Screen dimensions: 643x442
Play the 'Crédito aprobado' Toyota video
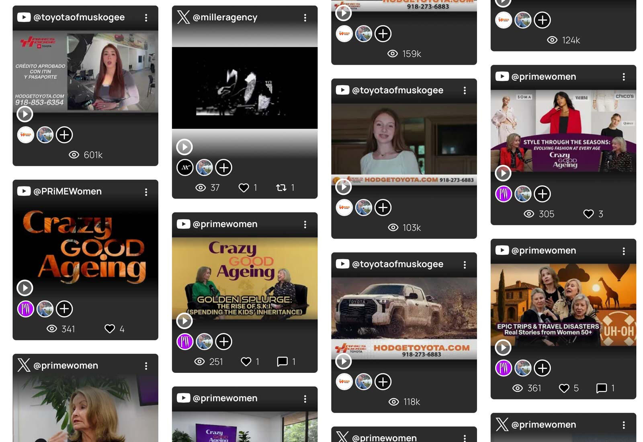(25, 114)
